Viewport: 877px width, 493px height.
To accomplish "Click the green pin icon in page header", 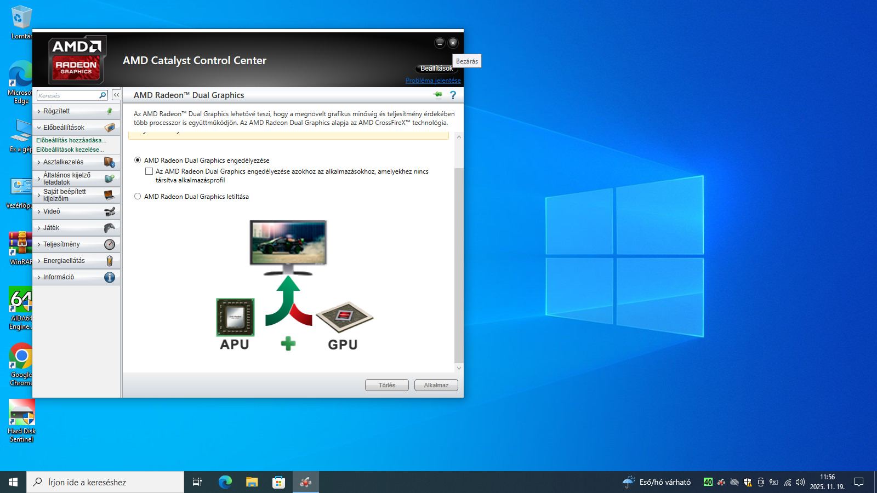I will pyautogui.click(x=437, y=95).
